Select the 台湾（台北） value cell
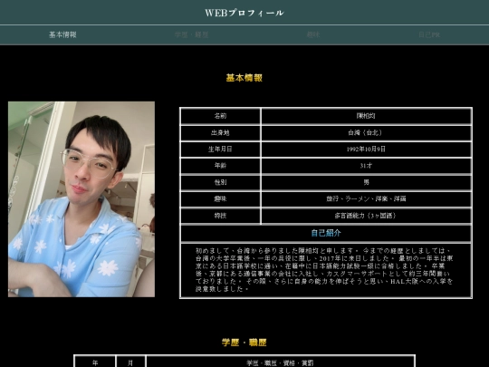 click(366, 132)
